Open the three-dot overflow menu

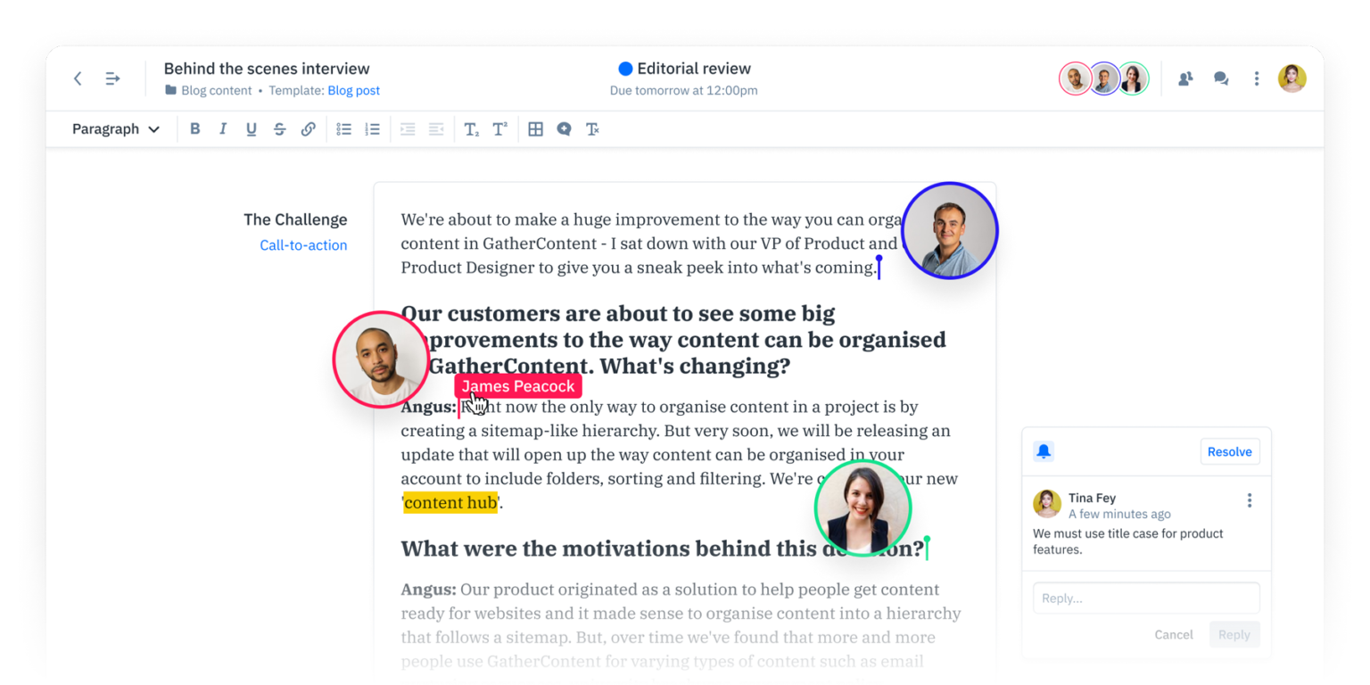(x=1257, y=78)
